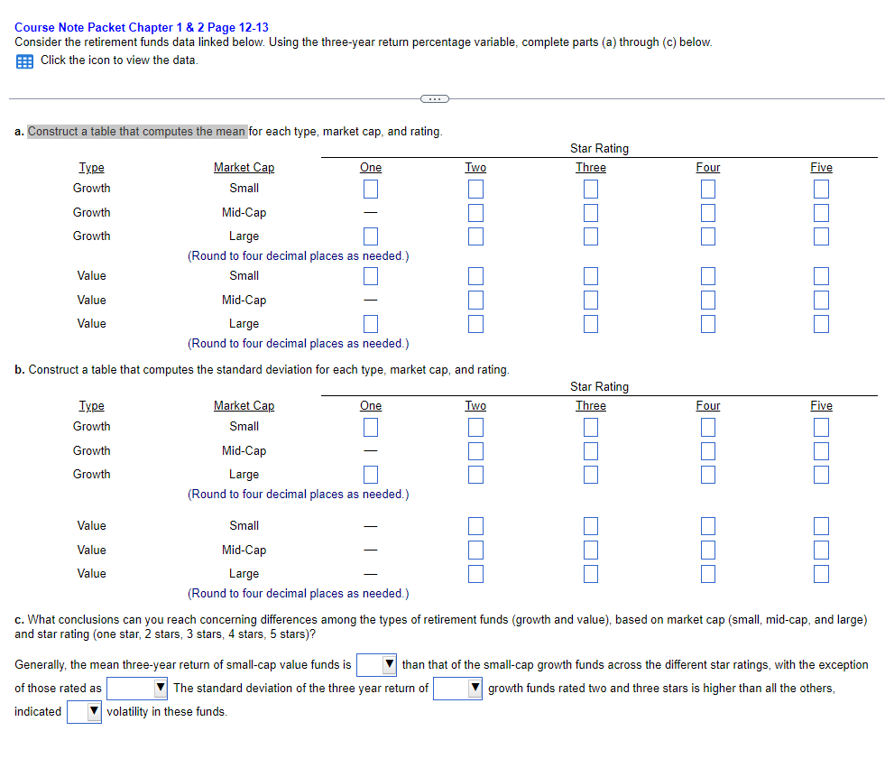The height and width of the screenshot is (768, 885).
Task: Select mean table Value Small Four-star field
Action: (708, 276)
